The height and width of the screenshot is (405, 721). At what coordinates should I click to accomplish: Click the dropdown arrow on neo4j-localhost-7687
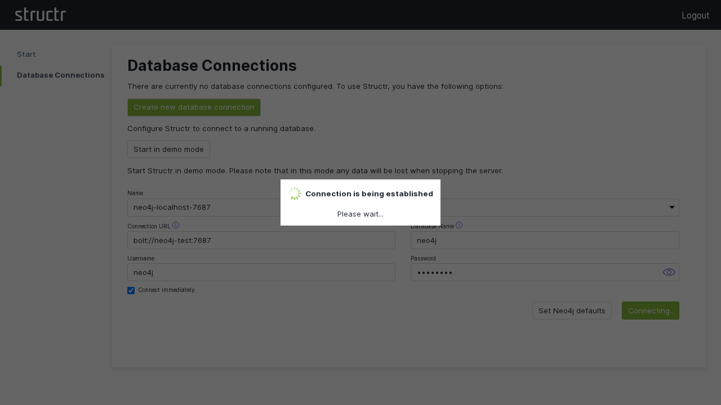(672, 207)
